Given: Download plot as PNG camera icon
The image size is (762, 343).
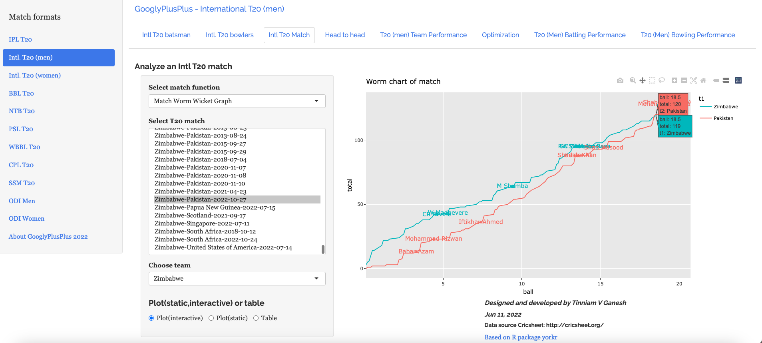Looking at the screenshot, I should click(x=620, y=80).
